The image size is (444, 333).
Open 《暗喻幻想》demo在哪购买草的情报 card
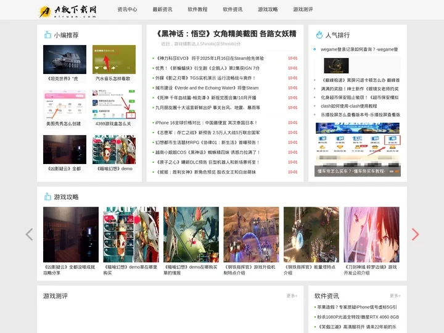click(191, 240)
